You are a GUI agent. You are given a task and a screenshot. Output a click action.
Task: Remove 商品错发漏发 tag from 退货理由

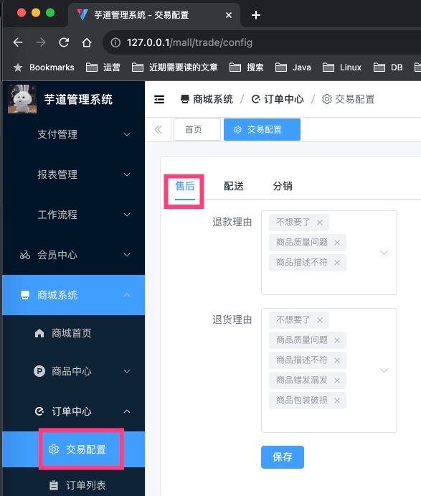tap(337, 380)
